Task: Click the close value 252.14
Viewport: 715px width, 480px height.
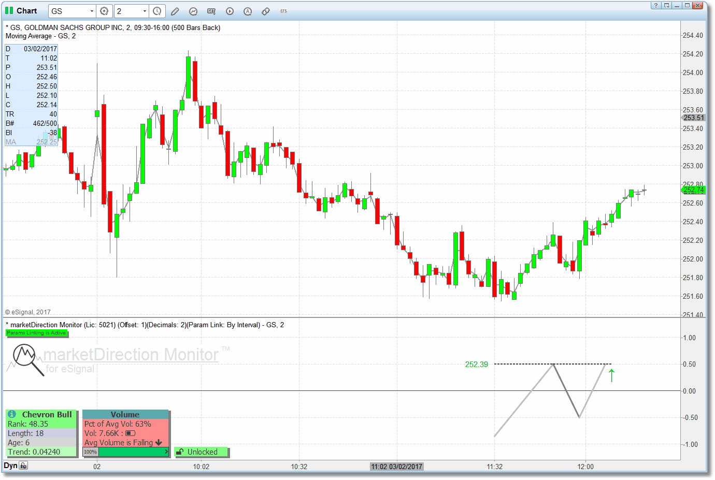Action: tap(47, 105)
